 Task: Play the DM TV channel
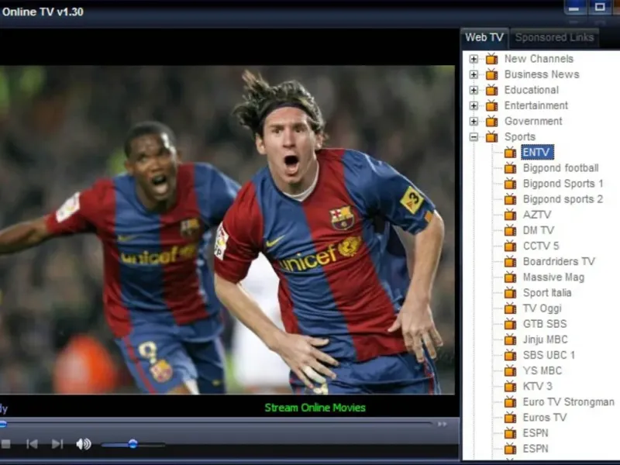pos(539,230)
